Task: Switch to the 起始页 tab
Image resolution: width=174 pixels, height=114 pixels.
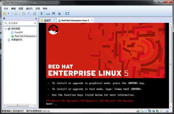Action: [48, 20]
